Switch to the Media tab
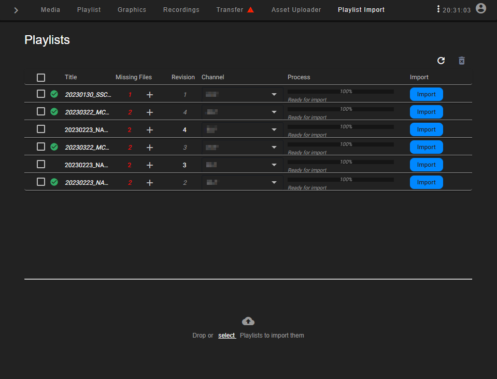The height and width of the screenshot is (379, 497). tap(50, 10)
